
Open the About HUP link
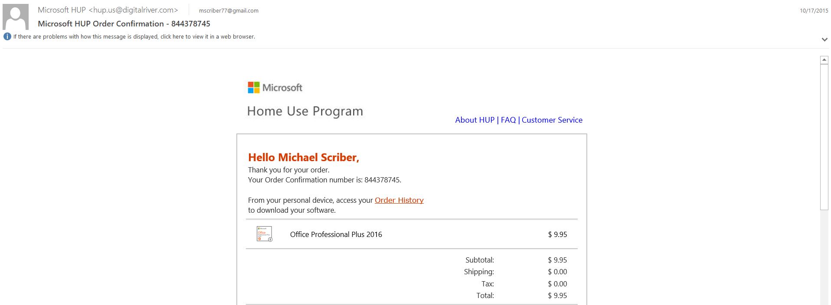coord(474,120)
